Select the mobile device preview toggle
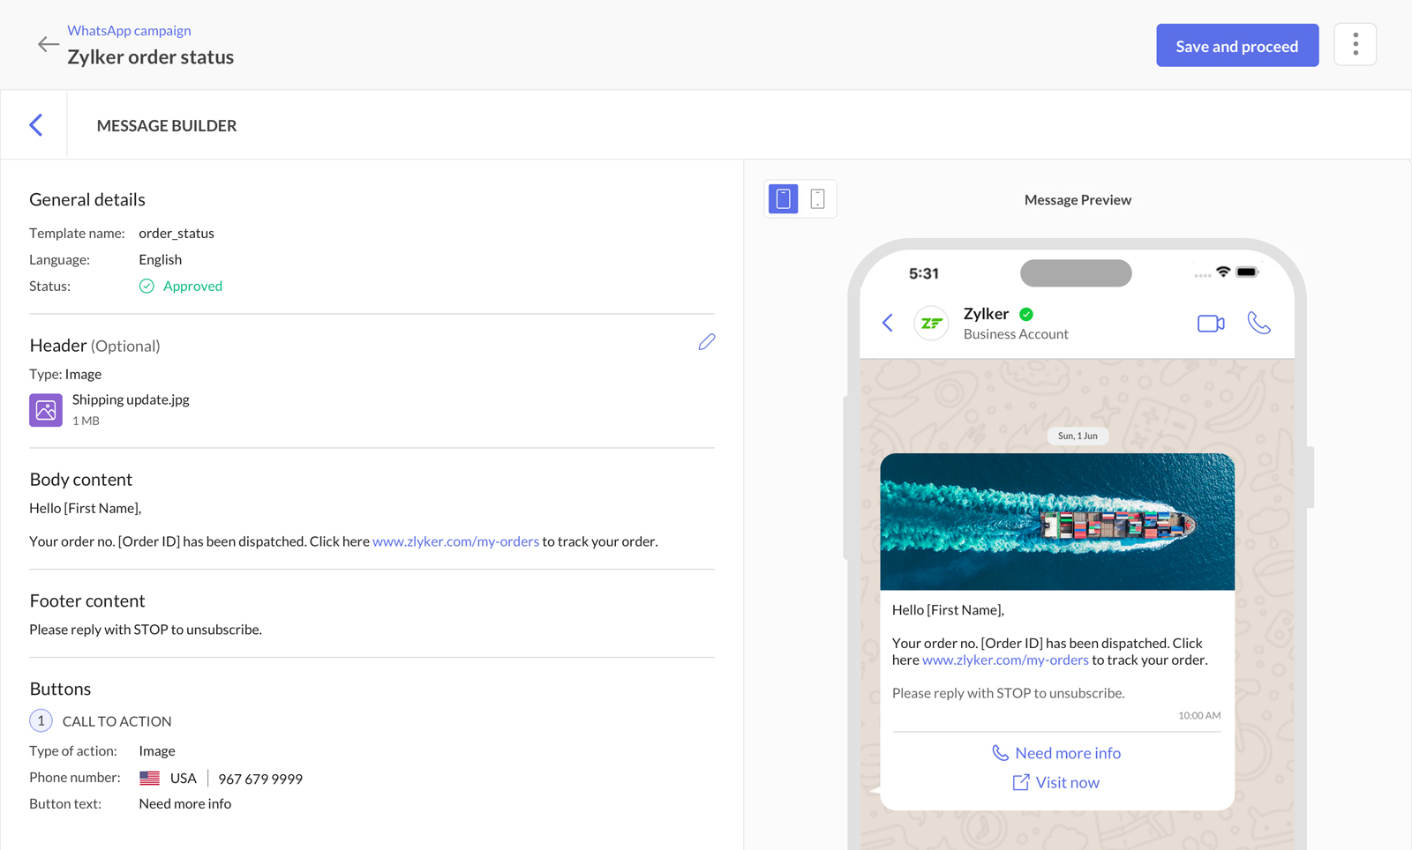This screenshot has height=850, width=1412. (782, 198)
